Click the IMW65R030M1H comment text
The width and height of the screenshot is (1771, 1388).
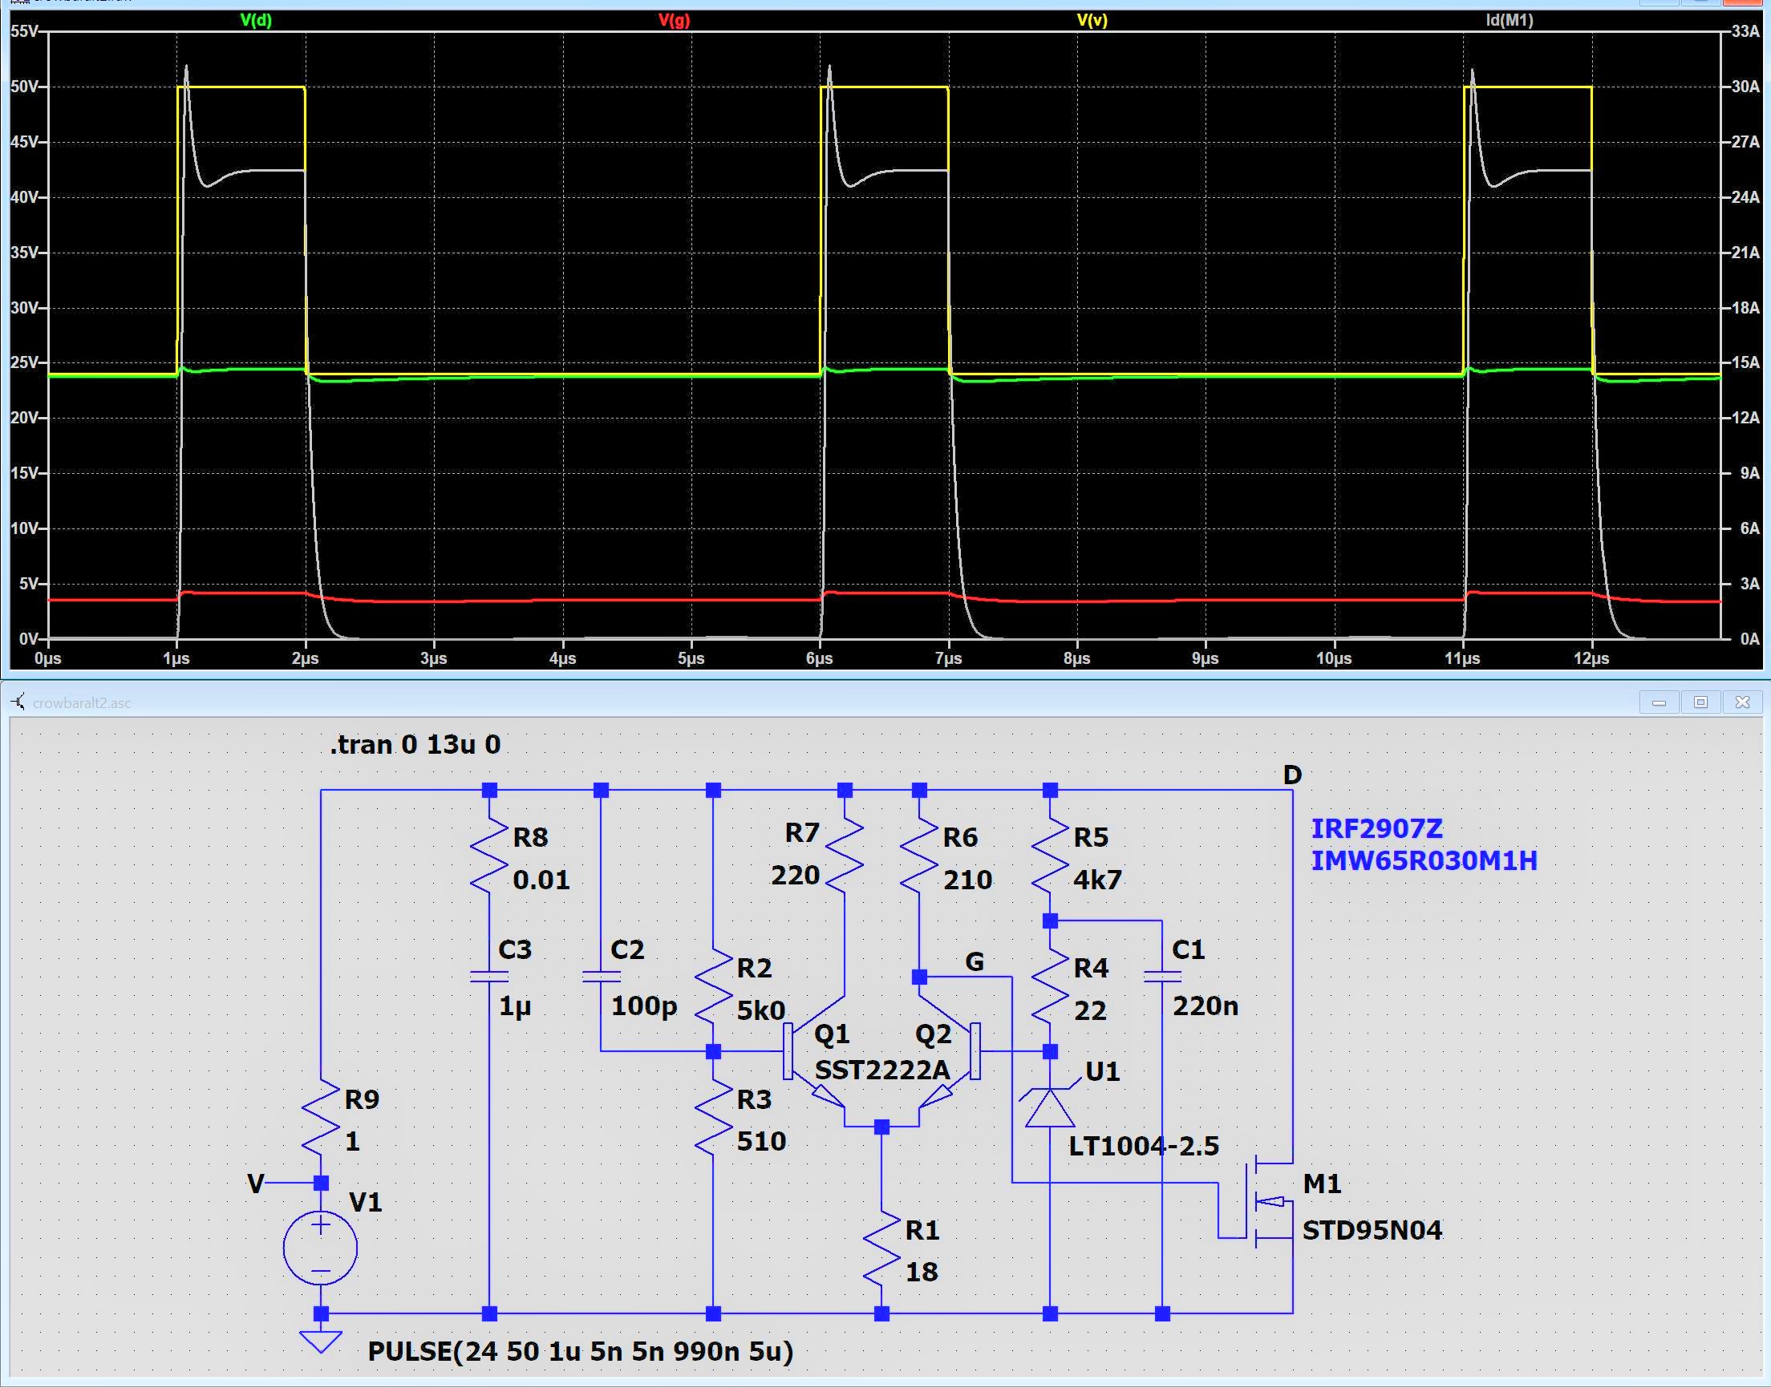pyautogui.click(x=1424, y=860)
